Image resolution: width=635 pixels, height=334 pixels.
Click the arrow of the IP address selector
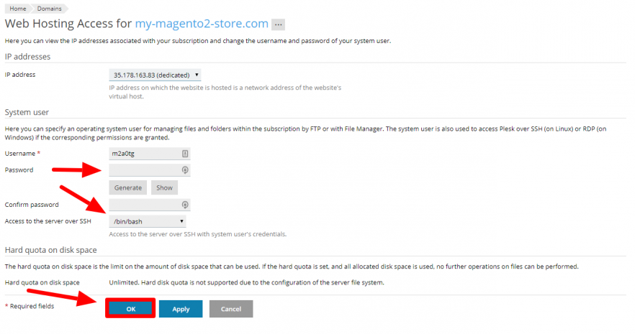click(197, 75)
